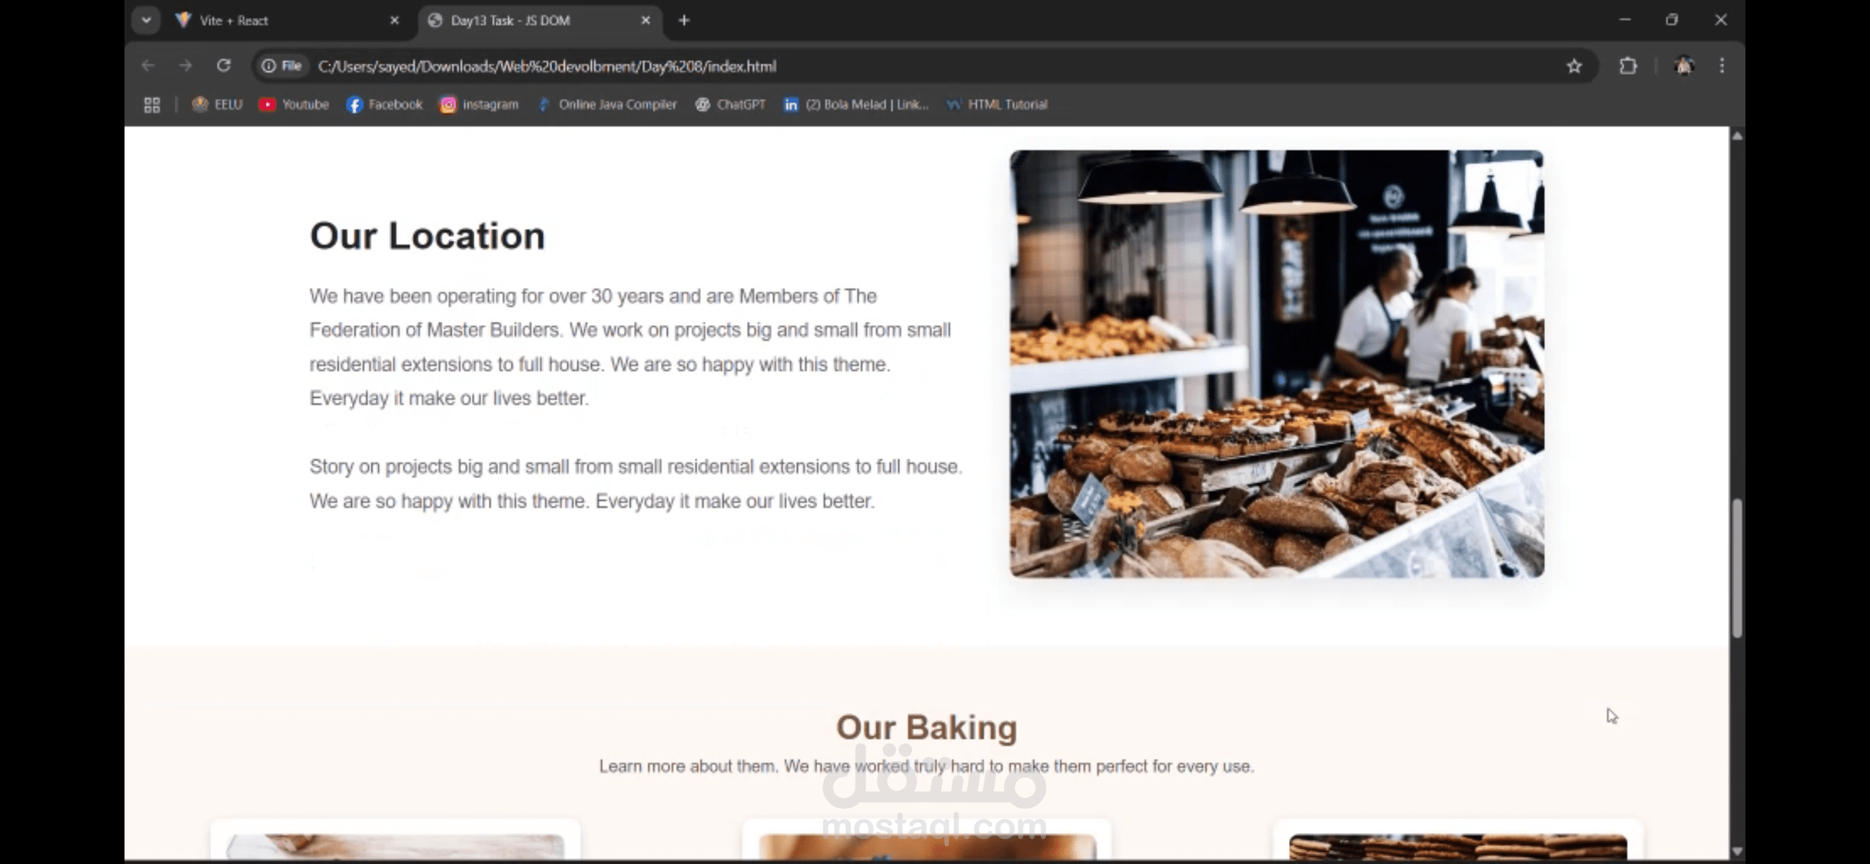The image size is (1870, 864).
Task: Bookmark this page with star icon
Action: (x=1574, y=66)
